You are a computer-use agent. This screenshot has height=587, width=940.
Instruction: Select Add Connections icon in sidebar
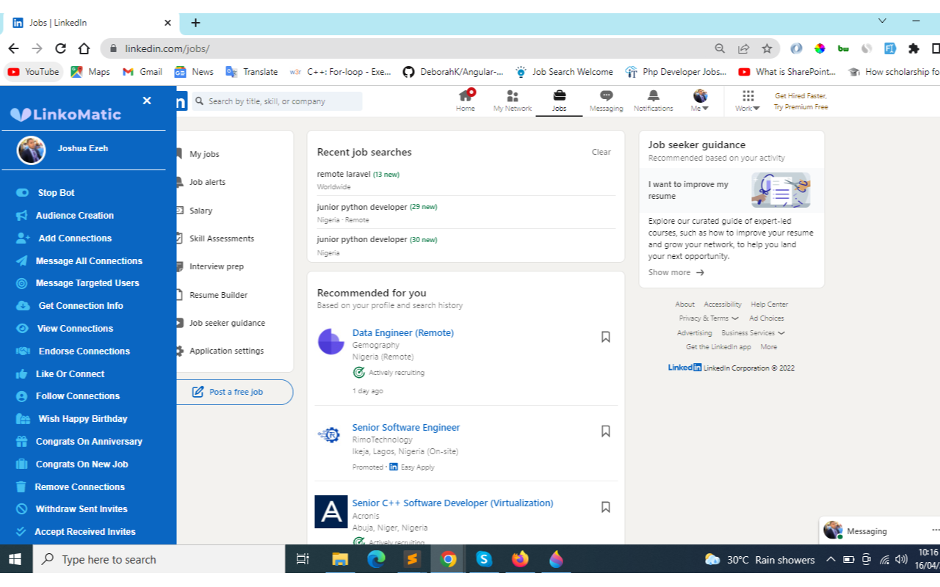23,238
